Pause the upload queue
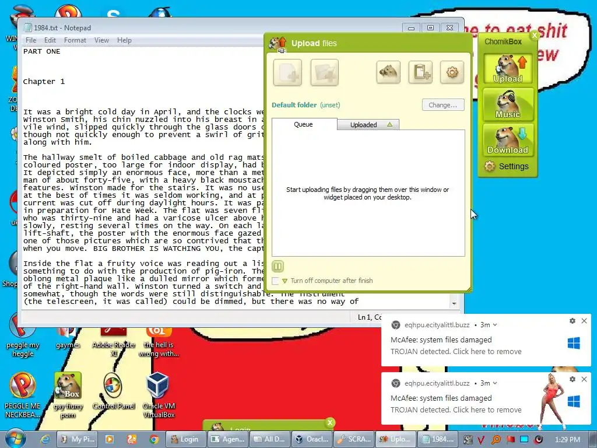Screen dimensions: 597x448 click(278, 266)
